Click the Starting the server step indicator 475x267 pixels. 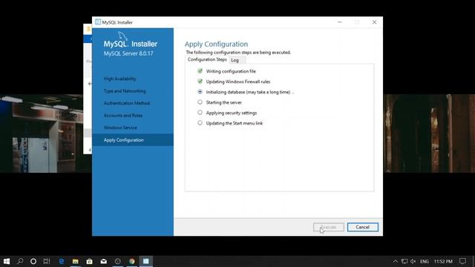200,102
